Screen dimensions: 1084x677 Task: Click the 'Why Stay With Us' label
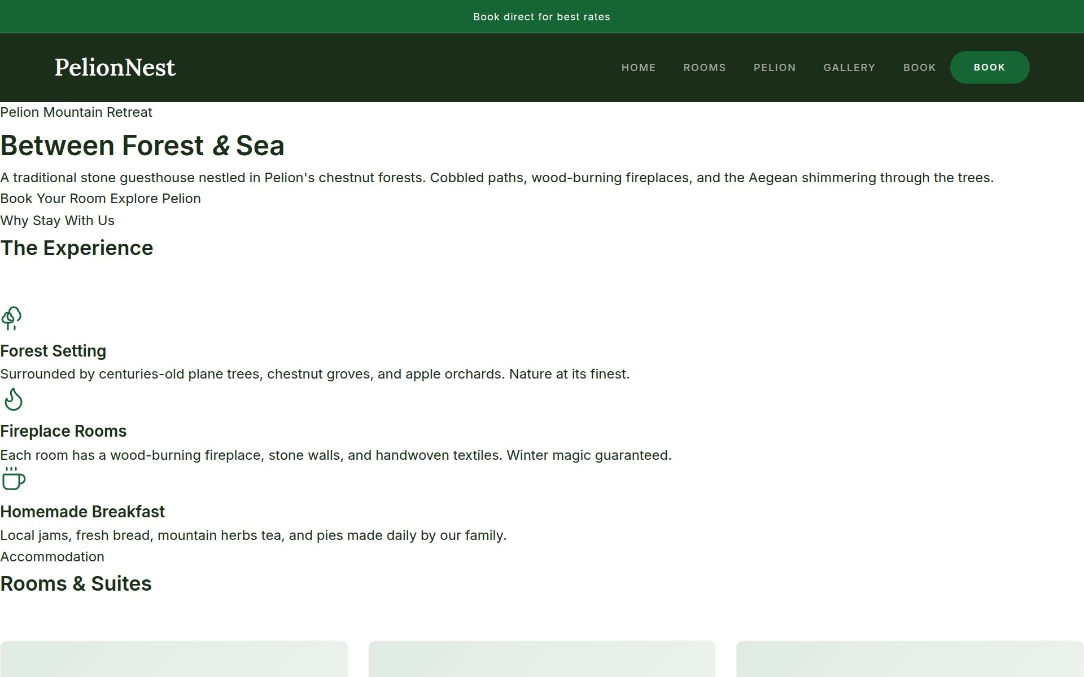click(57, 221)
